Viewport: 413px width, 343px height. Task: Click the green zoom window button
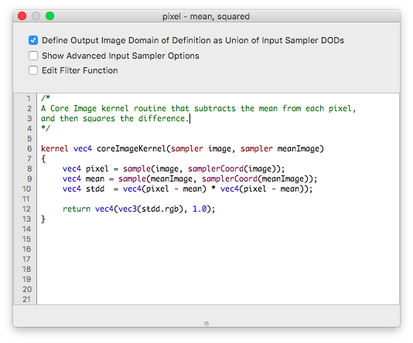click(x=49, y=16)
